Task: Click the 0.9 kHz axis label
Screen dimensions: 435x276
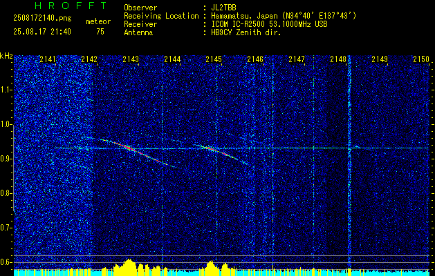Action: [x=6, y=159]
